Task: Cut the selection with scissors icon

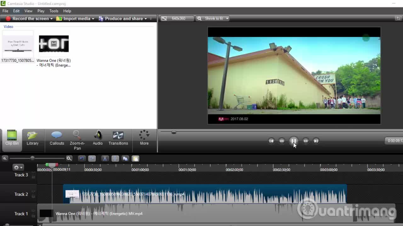Action: tap(105, 159)
